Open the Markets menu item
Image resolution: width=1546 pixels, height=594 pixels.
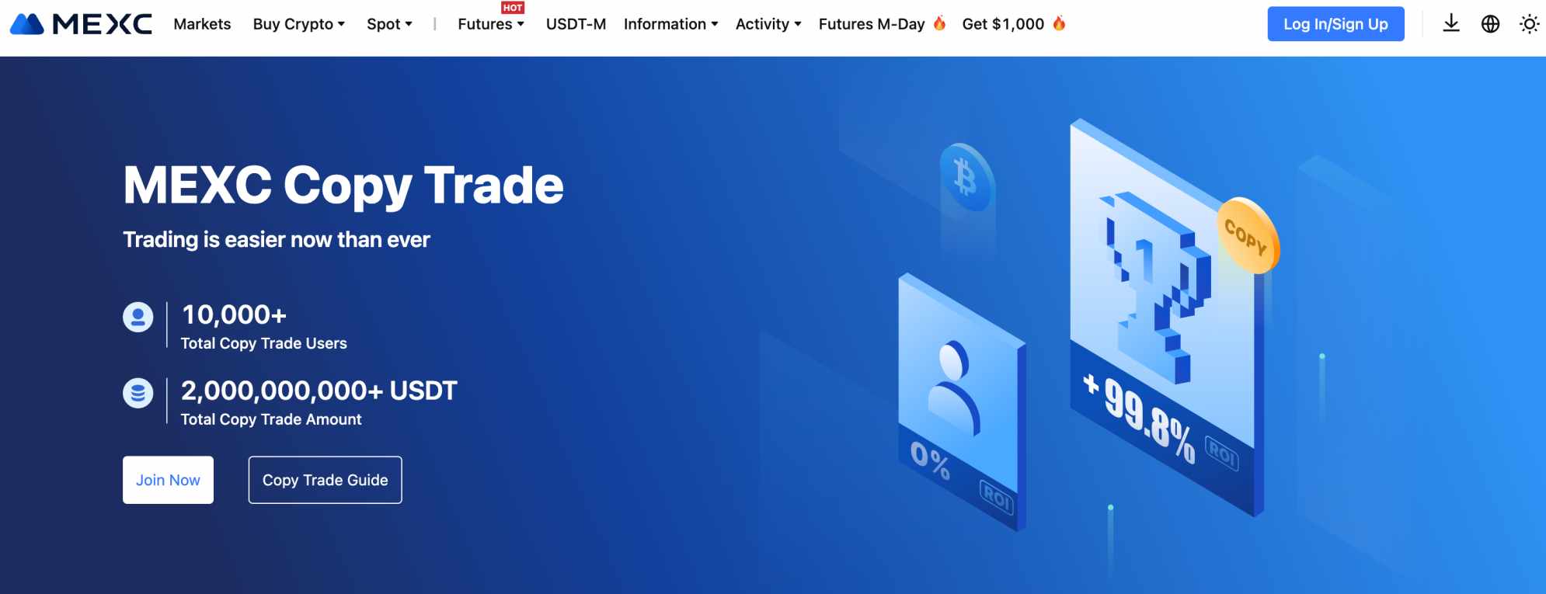tap(202, 24)
